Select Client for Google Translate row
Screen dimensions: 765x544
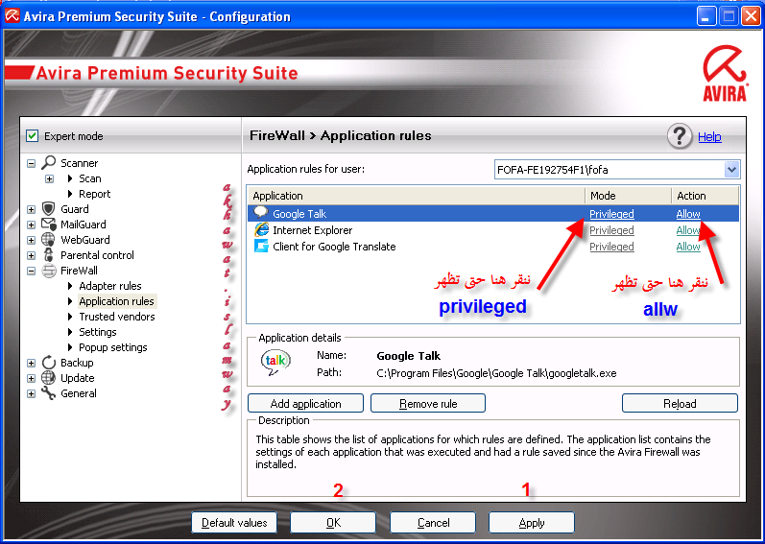pos(493,247)
